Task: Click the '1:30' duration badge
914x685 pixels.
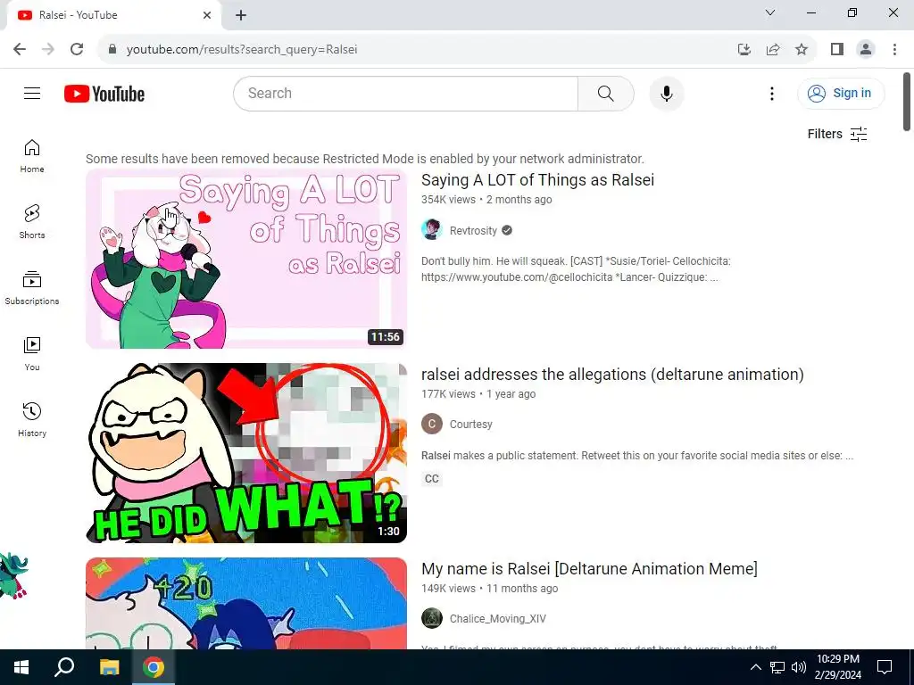Action: [x=388, y=532]
